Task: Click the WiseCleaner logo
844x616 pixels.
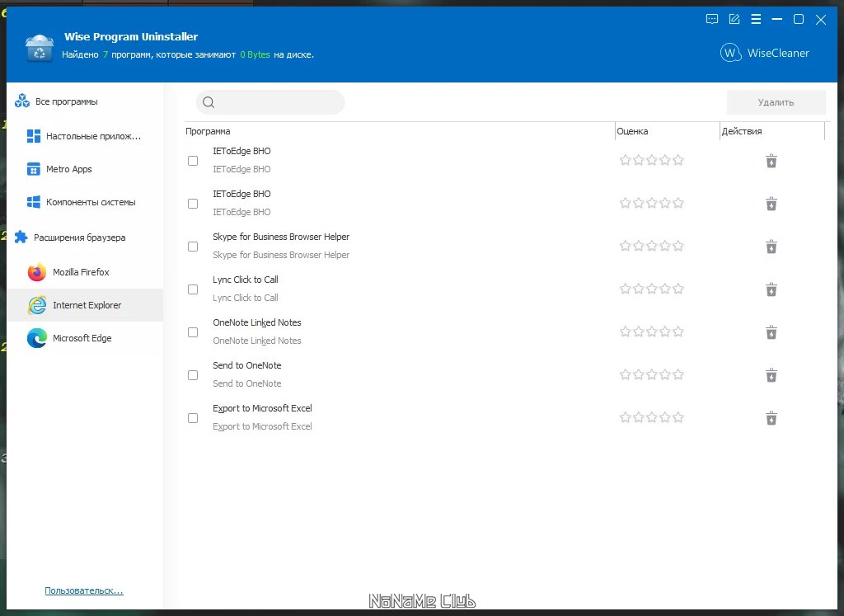Action: coord(764,53)
